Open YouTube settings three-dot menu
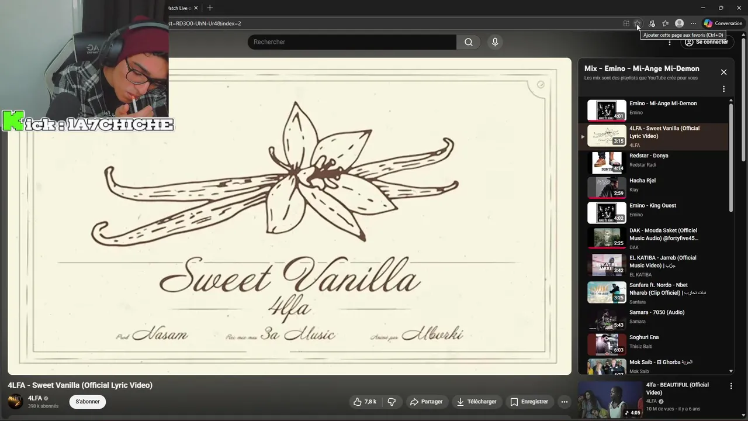The width and height of the screenshot is (748, 421). coord(670,42)
